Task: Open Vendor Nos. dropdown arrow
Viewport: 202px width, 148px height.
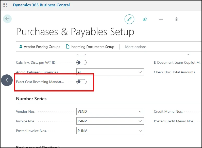Action: [x=140, y=111]
